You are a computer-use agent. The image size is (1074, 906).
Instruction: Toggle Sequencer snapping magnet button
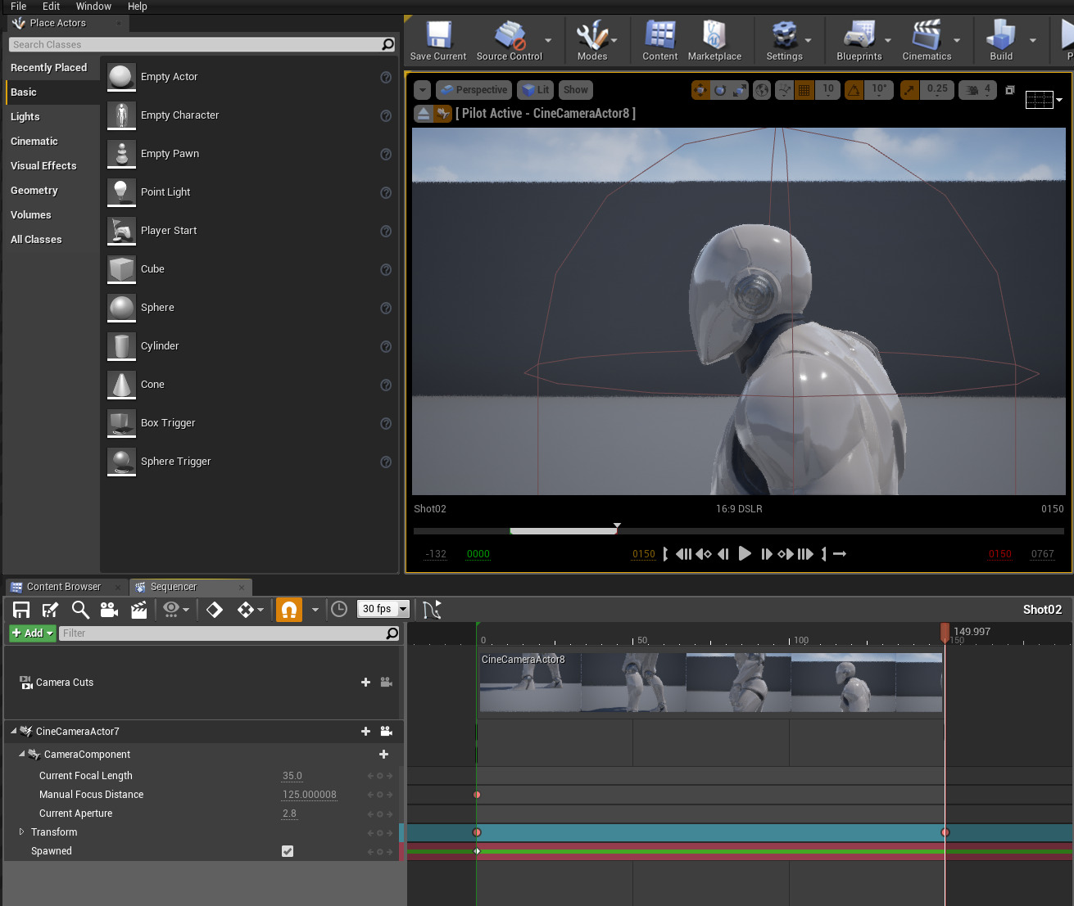pos(288,610)
